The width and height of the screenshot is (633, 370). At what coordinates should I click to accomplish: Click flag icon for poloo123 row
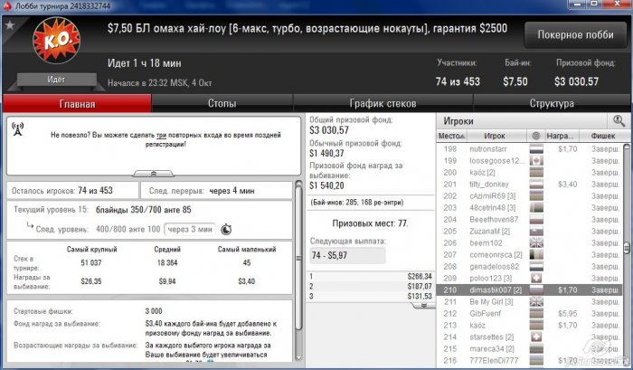[x=536, y=278]
